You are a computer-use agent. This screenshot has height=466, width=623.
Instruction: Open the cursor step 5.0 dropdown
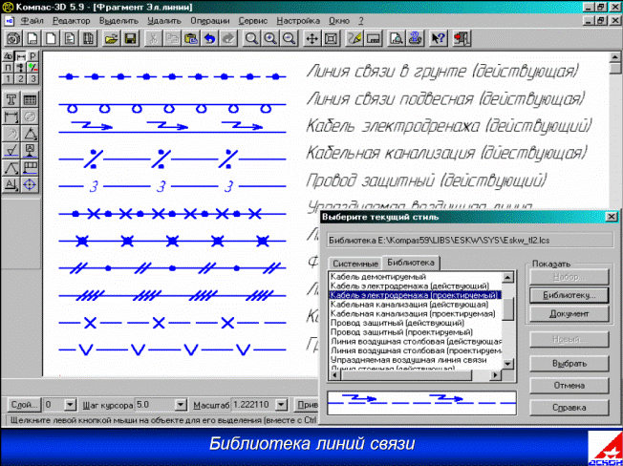pyautogui.click(x=181, y=405)
